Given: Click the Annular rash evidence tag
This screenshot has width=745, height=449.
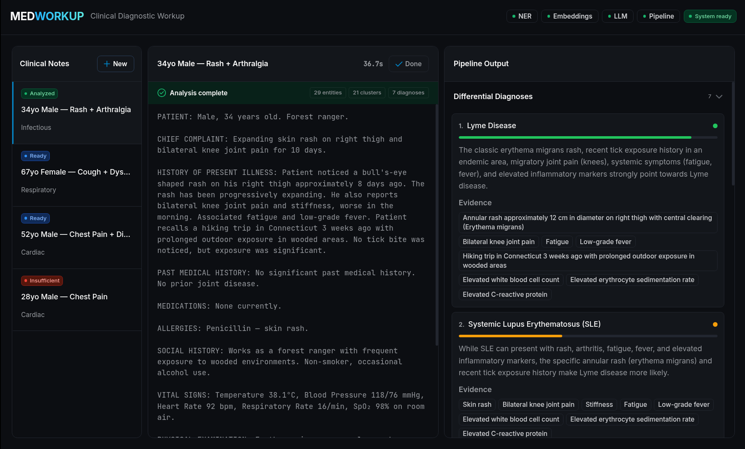Looking at the screenshot, I should (x=588, y=222).
